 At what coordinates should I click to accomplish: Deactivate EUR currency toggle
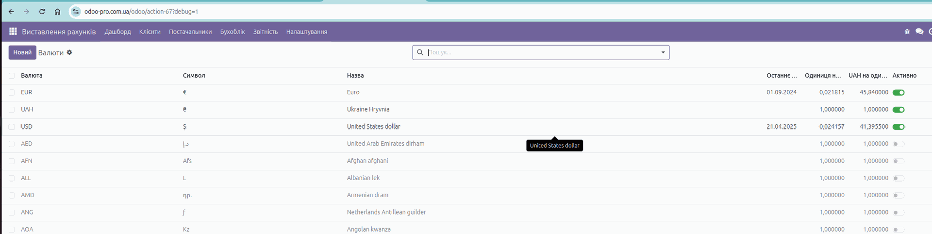(899, 93)
